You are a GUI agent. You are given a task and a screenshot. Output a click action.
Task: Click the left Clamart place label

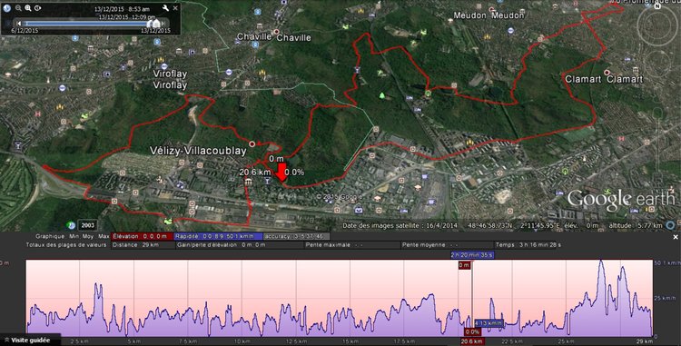pyautogui.click(x=582, y=79)
